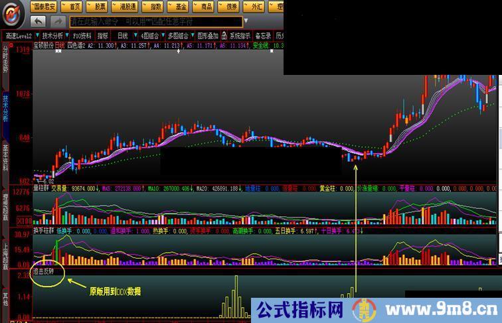
Task: Click the back arrow navigation button
Action: [x=38, y=21]
